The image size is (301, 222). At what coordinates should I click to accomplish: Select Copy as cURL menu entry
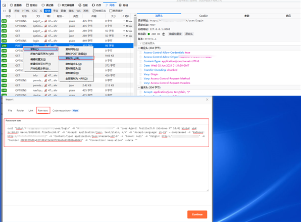[x=76, y=58]
